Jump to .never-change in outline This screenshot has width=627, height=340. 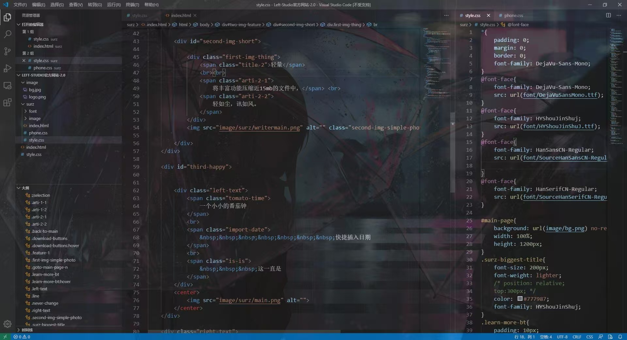69,303
